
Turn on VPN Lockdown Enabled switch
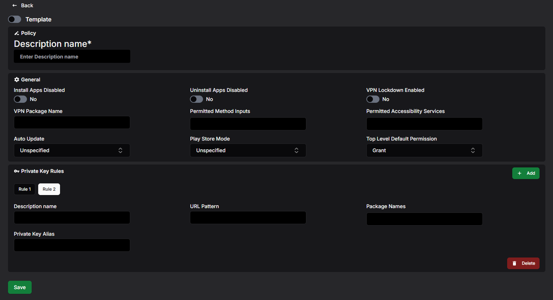coord(373,99)
